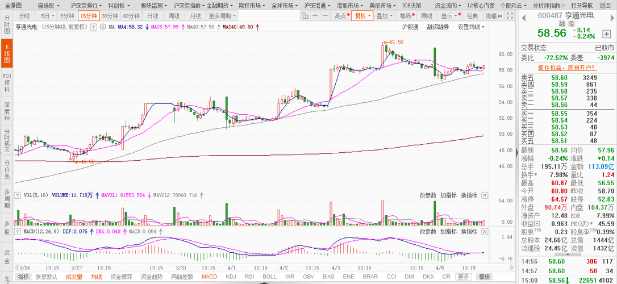Close the VOL indicator panel
The image size is (617, 284).
click(485, 195)
